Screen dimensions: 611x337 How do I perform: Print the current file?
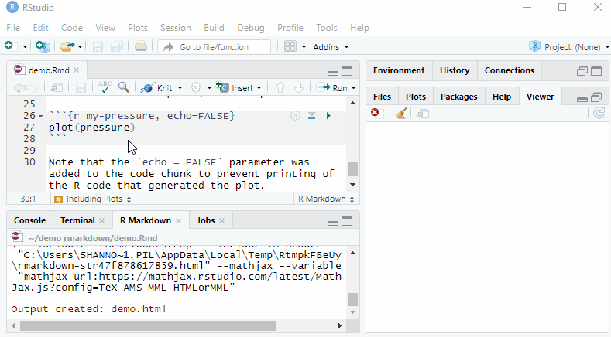point(141,46)
